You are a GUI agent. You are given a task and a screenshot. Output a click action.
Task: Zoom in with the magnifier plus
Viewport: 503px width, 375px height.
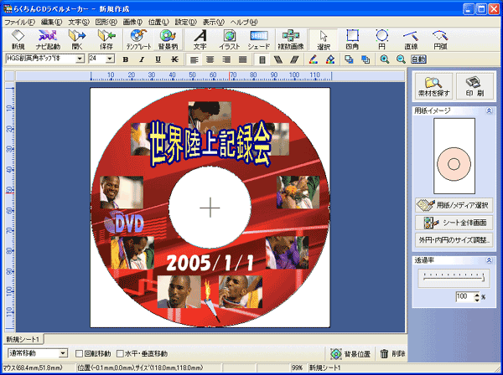[x=384, y=59]
